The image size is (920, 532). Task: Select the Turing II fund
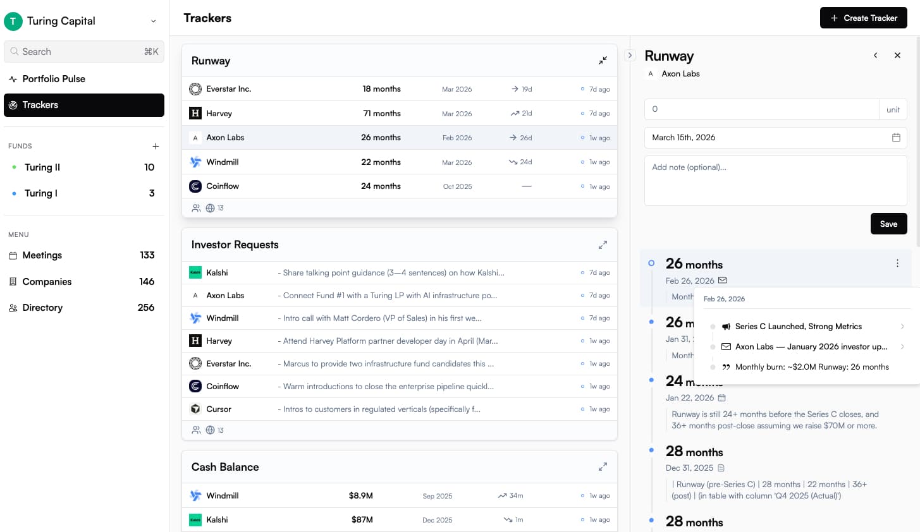[x=42, y=167]
